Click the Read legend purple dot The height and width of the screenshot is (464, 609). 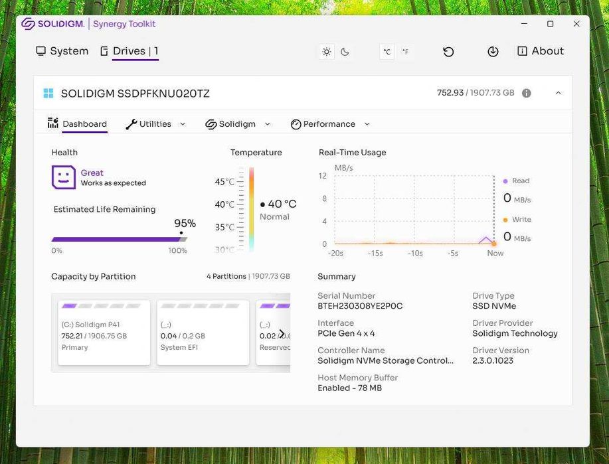click(x=505, y=181)
